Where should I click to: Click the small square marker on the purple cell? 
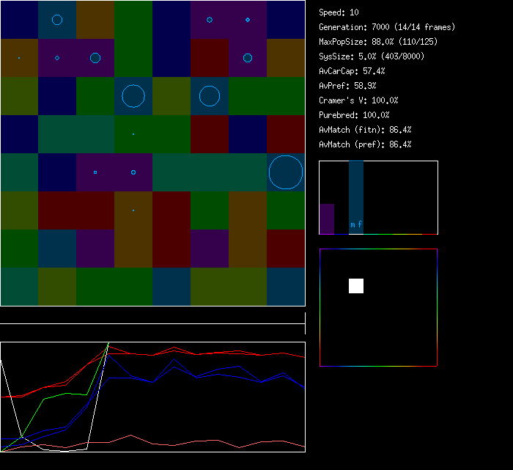pyautogui.click(x=95, y=172)
